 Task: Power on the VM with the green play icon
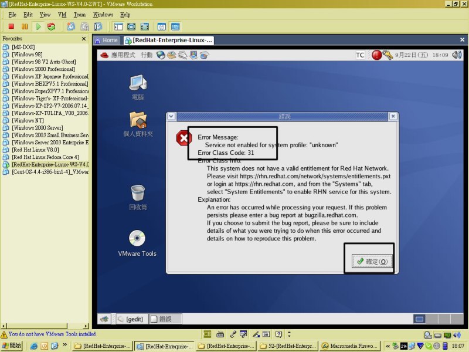pyautogui.click(x=38, y=26)
